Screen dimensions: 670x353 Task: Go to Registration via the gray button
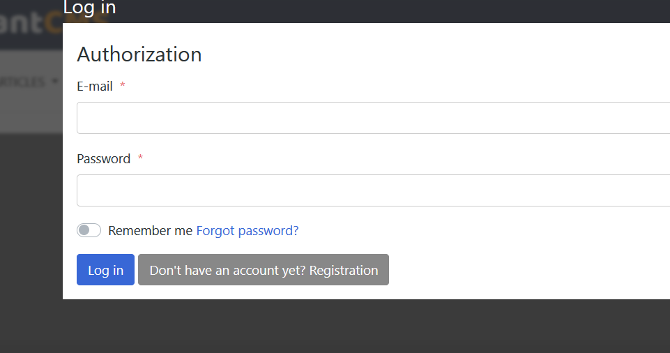click(x=264, y=270)
